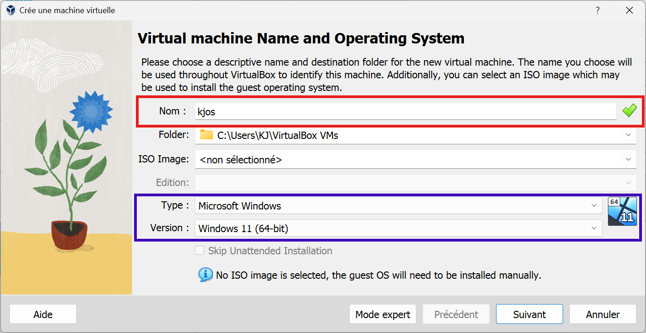
Task: Click the Windows 11 64-bit OS icon
Action: 622,211
